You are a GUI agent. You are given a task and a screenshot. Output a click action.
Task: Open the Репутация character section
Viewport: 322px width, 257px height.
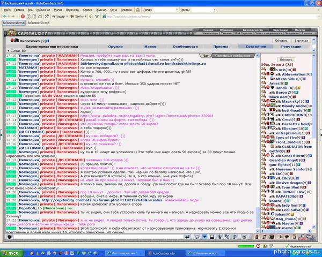tap(291, 47)
